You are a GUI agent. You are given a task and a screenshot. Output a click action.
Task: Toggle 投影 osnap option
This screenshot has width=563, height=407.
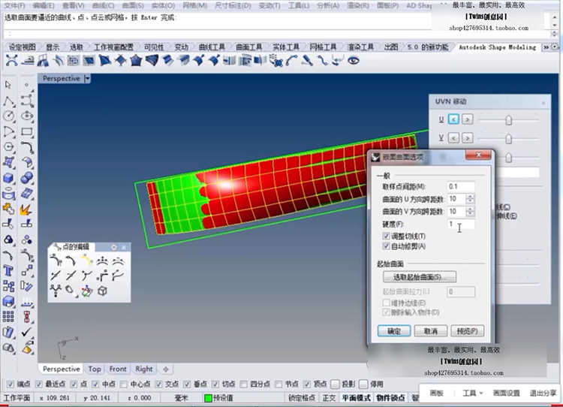(x=335, y=384)
